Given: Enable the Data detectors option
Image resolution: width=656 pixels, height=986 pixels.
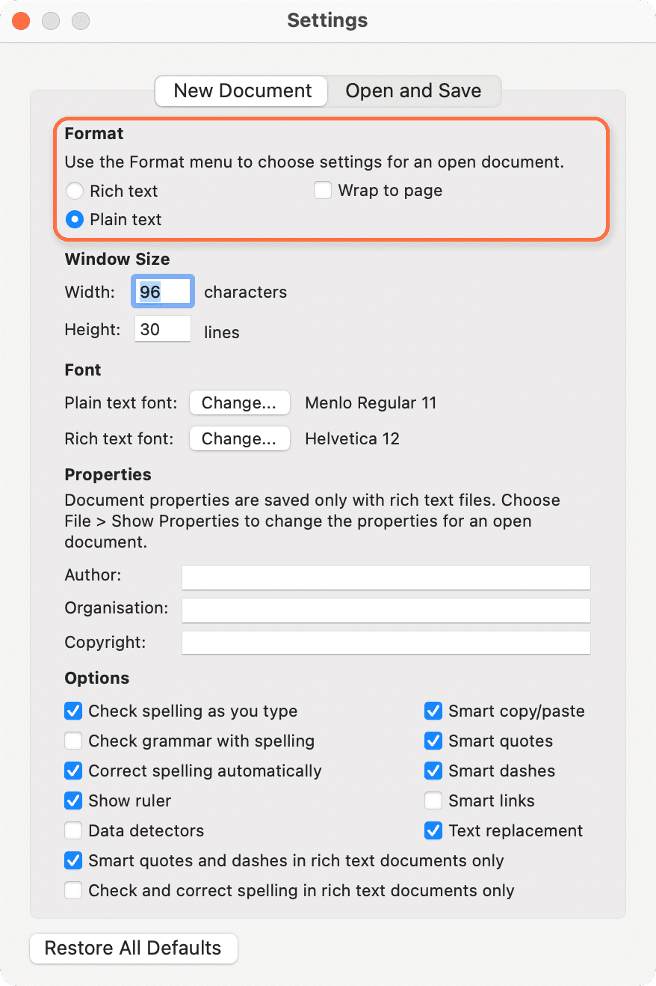Looking at the screenshot, I should click(72, 830).
